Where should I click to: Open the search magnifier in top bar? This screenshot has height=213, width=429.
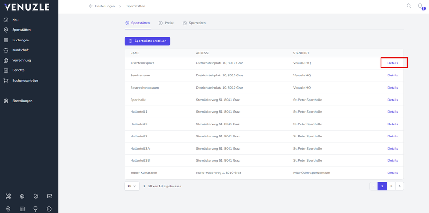click(x=408, y=6)
